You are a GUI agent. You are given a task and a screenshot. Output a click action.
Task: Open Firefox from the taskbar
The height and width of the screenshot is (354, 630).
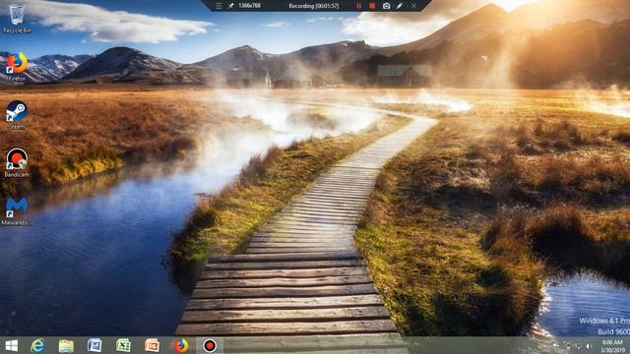[x=181, y=345]
